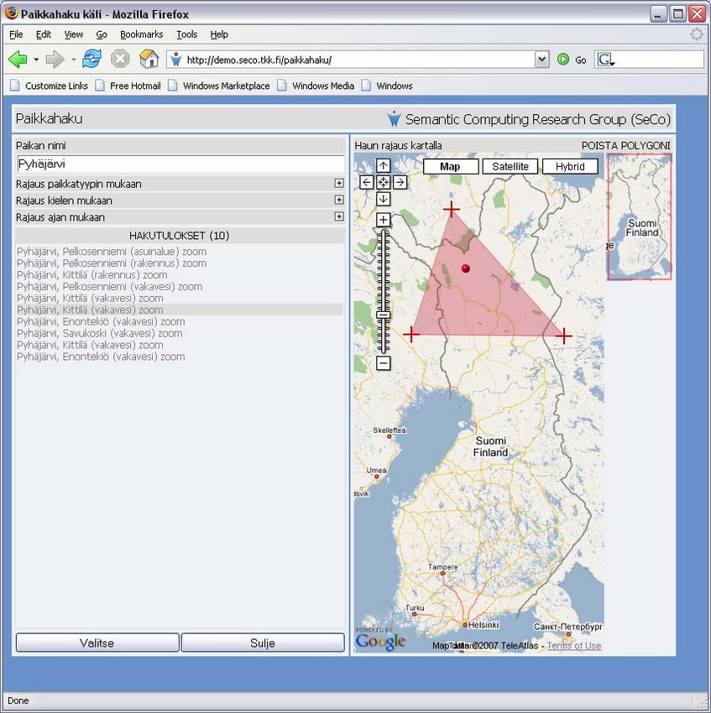The height and width of the screenshot is (713, 711).
Task: Zoom out the map with minus
Action: click(384, 363)
